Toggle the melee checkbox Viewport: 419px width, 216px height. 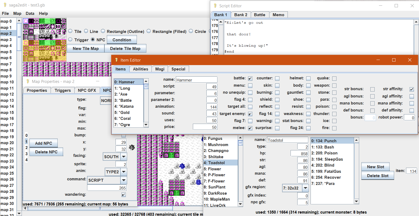(250, 128)
